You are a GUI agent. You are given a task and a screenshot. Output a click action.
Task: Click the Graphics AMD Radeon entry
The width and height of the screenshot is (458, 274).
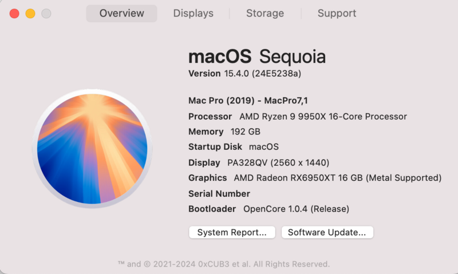pos(314,178)
